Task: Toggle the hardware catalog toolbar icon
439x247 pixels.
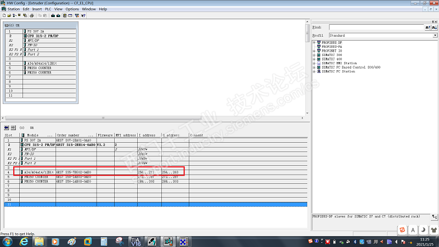Action: tap(65, 15)
